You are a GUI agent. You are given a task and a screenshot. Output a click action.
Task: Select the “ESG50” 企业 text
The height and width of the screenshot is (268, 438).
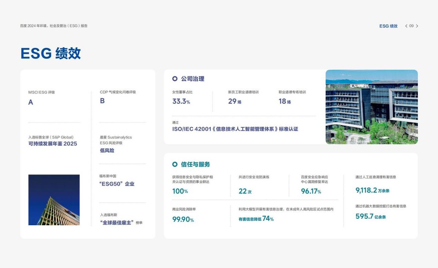(117, 184)
